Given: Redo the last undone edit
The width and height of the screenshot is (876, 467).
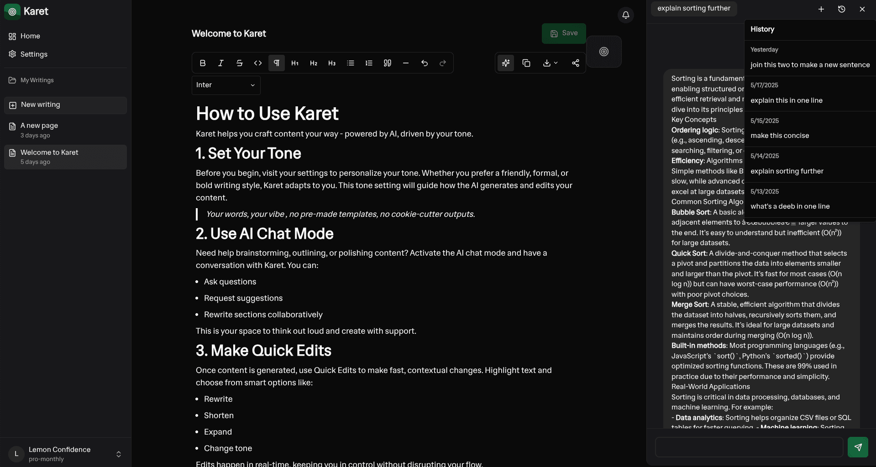Looking at the screenshot, I should pos(443,63).
